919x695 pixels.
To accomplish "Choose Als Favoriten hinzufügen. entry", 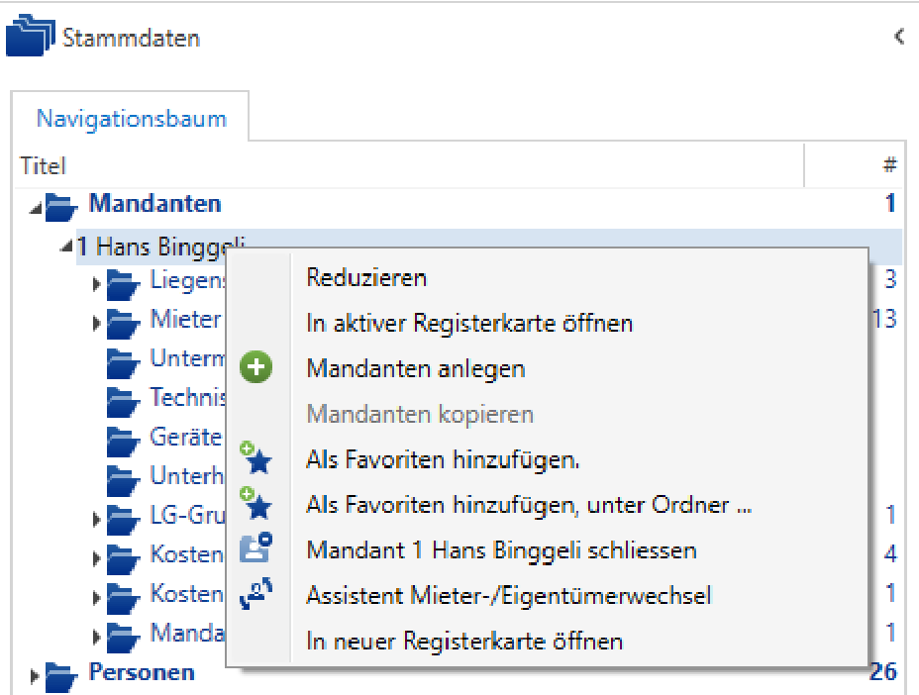I will (443, 460).
